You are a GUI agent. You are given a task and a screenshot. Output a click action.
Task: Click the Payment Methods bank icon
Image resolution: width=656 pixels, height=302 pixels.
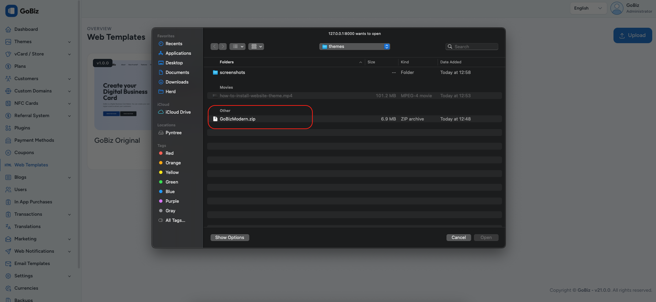pos(8,140)
